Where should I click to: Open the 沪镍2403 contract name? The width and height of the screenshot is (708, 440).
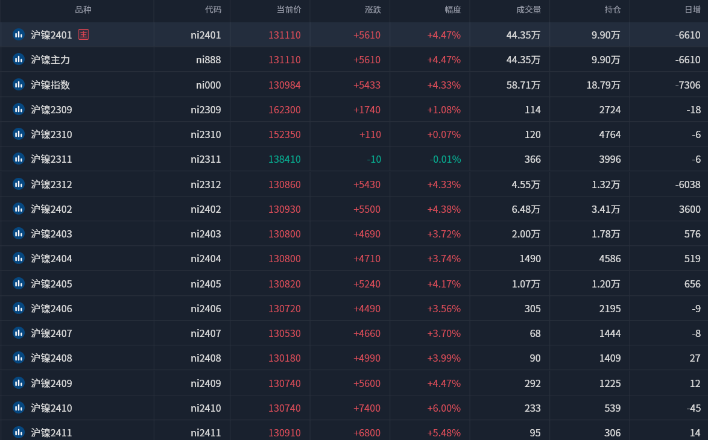click(x=51, y=234)
